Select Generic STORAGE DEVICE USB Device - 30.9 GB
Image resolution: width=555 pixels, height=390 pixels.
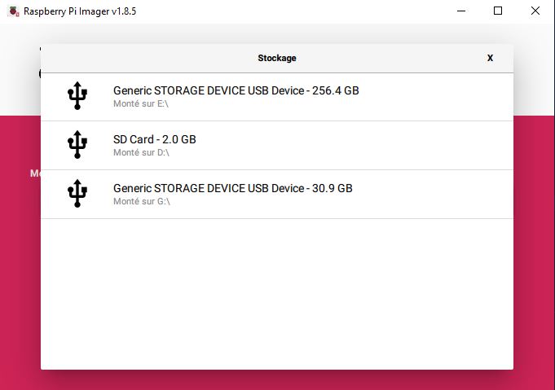tap(277, 194)
